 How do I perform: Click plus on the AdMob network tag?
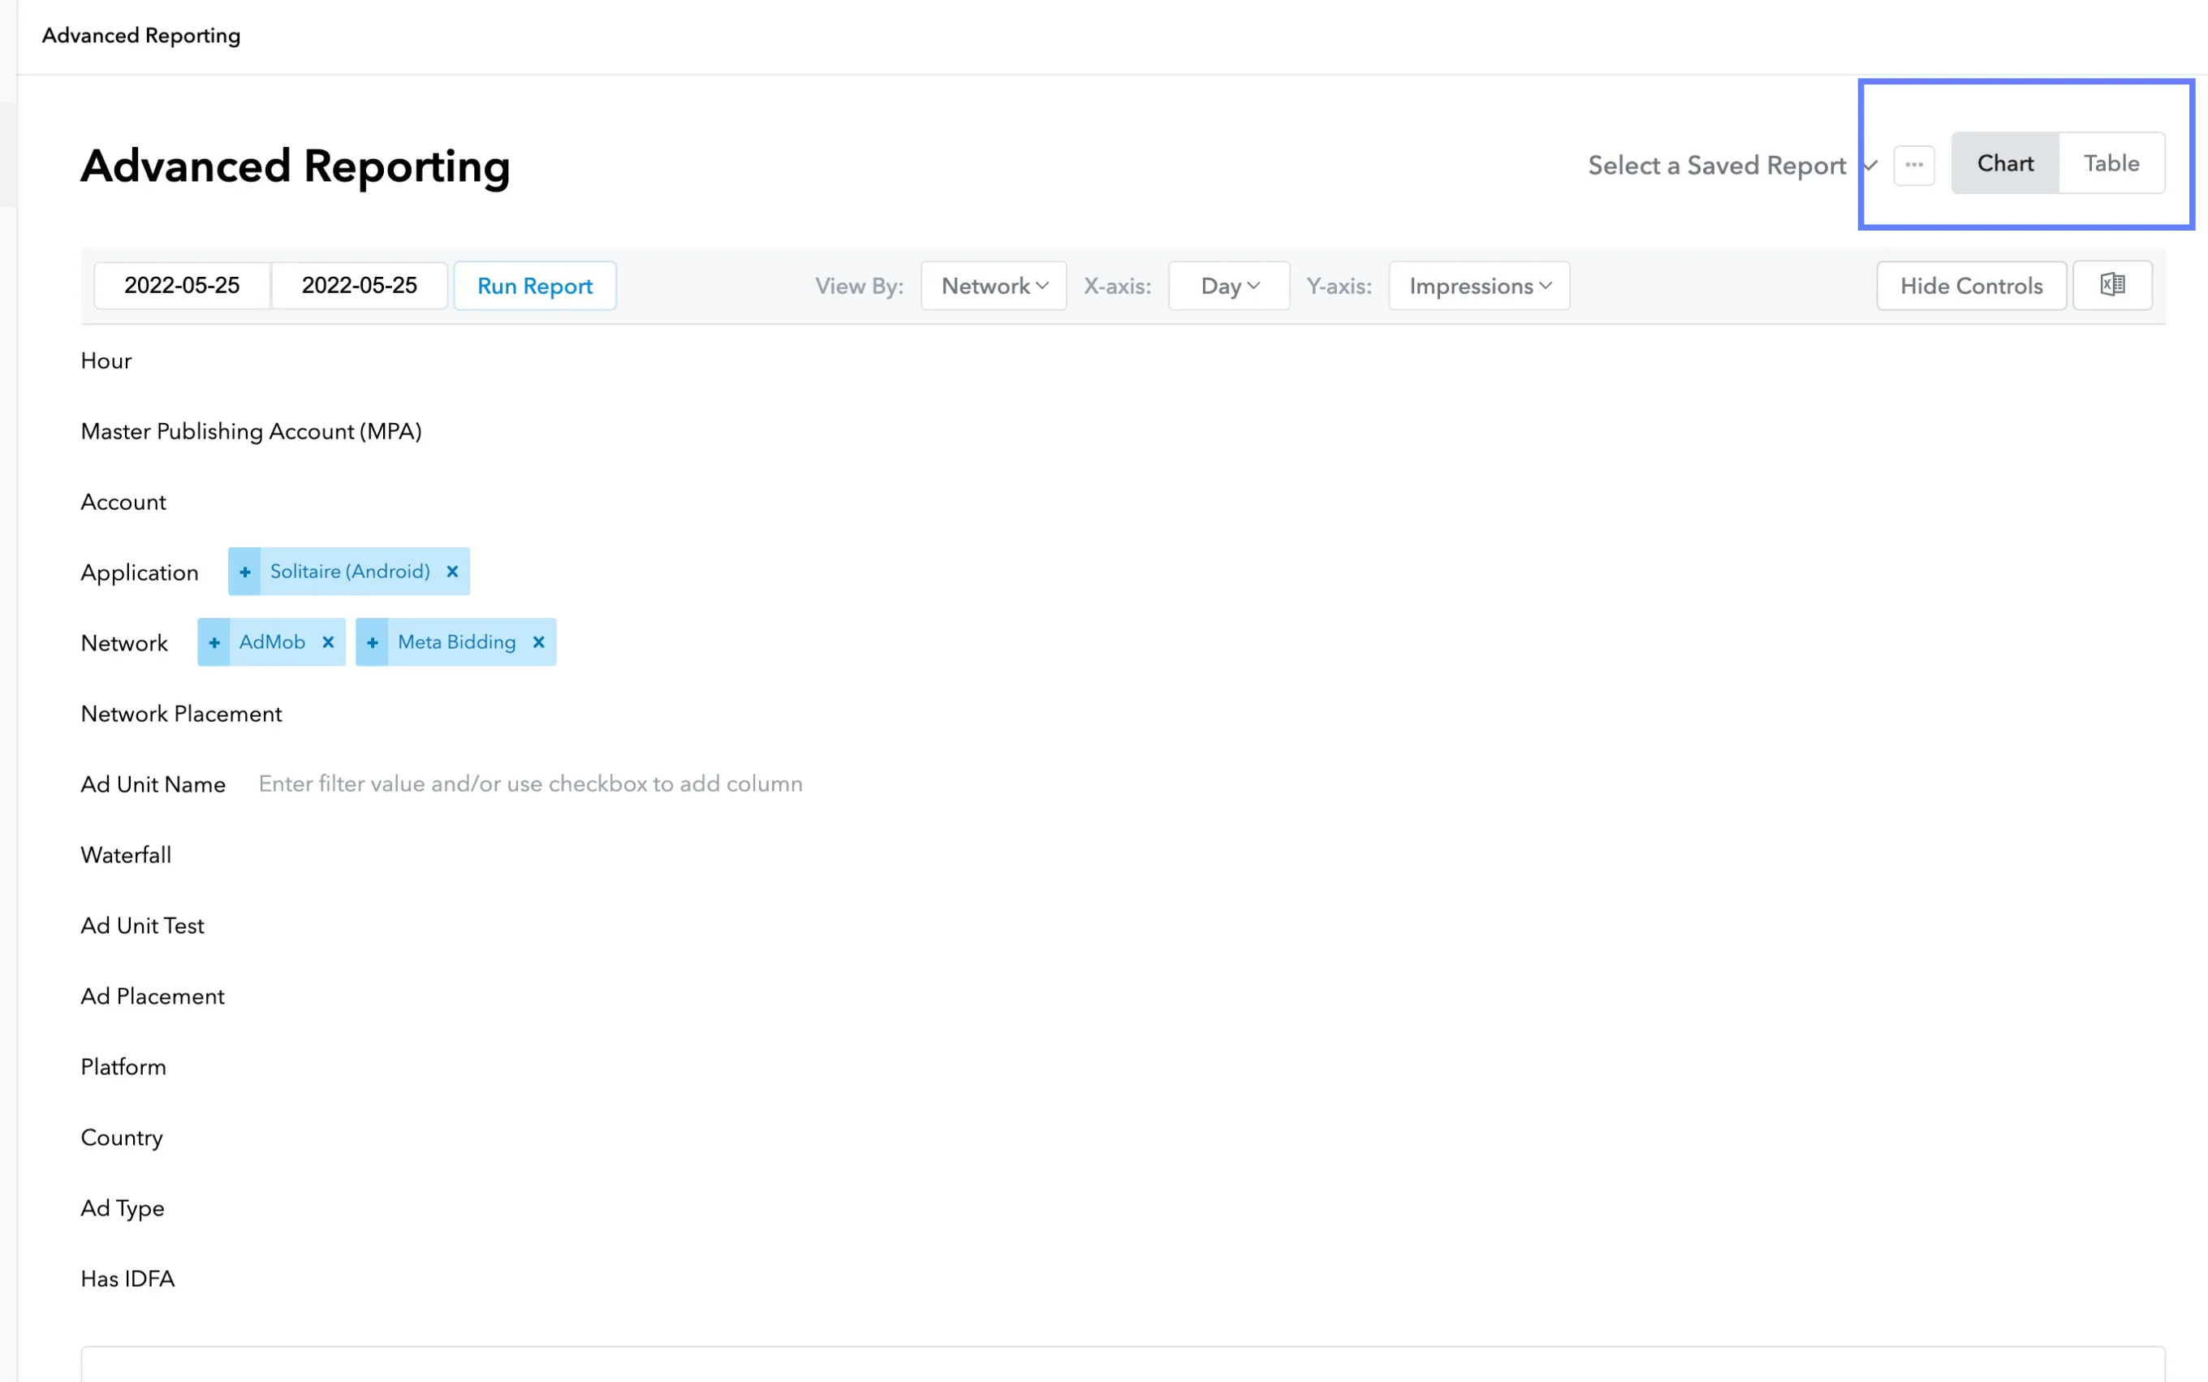coord(214,641)
